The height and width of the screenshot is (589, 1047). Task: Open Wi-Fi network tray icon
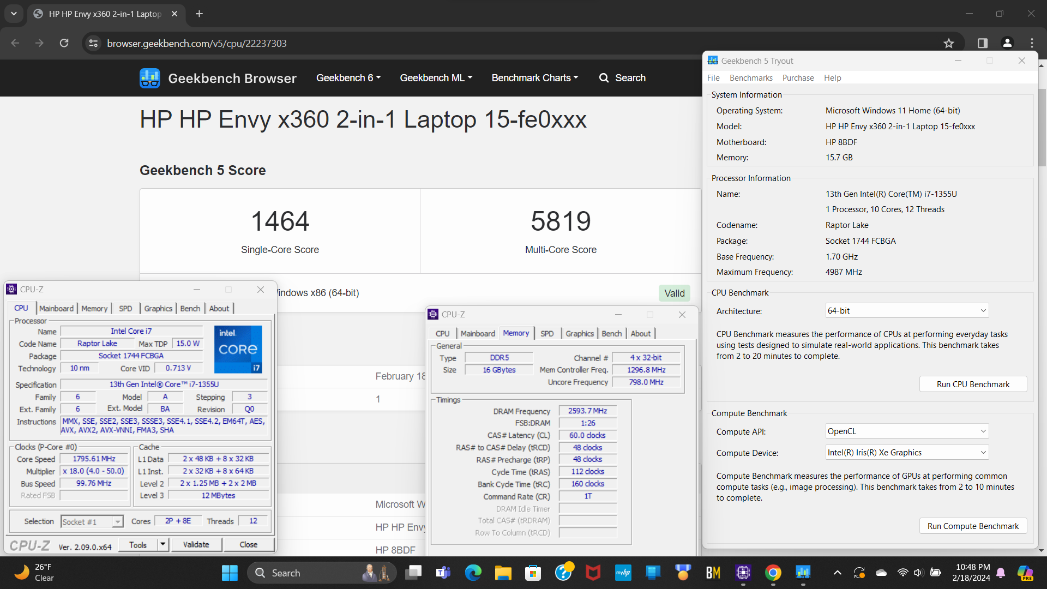pyautogui.click(x=902, y=573)
